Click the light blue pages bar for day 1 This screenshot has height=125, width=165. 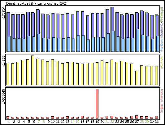click(9, 44)
